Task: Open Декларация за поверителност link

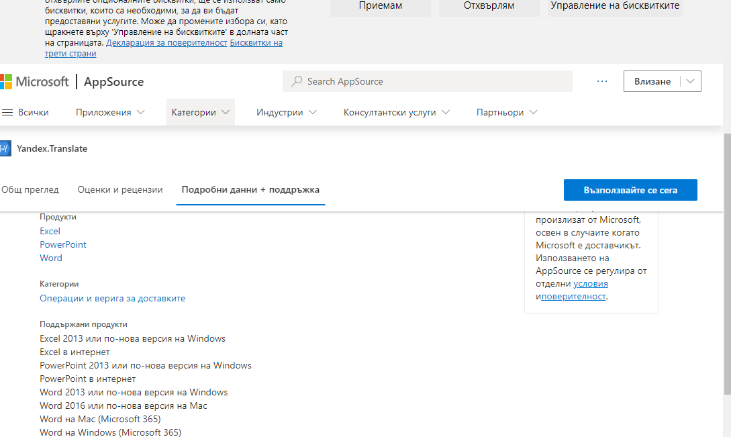Action: (166, 43)
